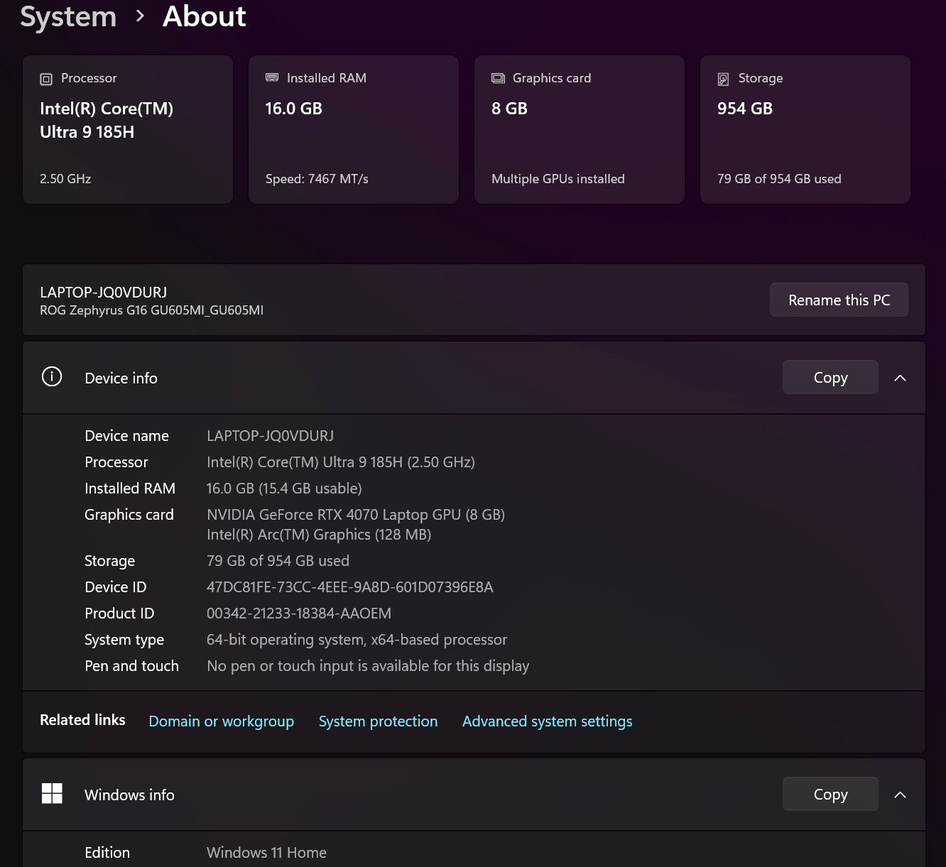Copy the Device info details
The width and height of the screenshot is (946, 867).
(x=830, y=377)
